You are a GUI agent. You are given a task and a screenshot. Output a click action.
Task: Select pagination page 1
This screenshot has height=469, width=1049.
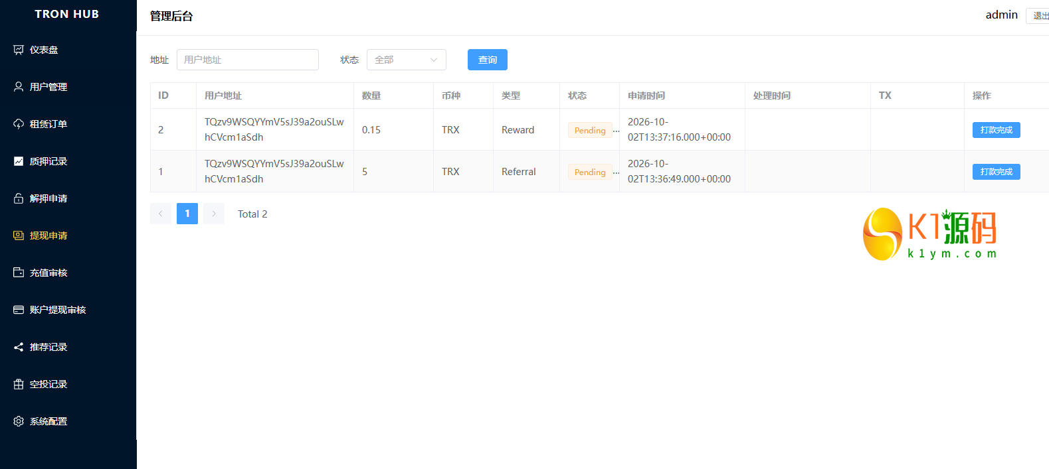point(187,214)
